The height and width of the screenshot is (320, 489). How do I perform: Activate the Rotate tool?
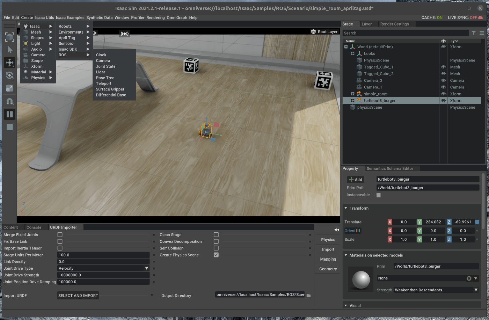9,75
